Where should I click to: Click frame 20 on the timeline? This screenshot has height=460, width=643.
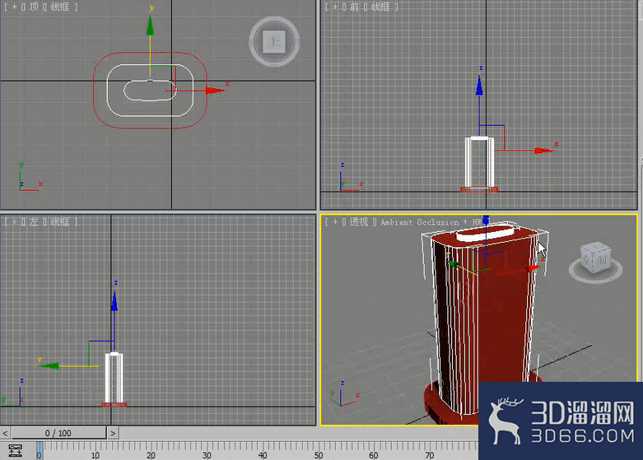coord(151,455)
